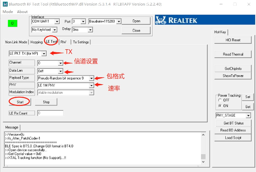Click the message log scrollbar down arrow
The height and width of the screenshot is (172, 256).
point(203,162)
